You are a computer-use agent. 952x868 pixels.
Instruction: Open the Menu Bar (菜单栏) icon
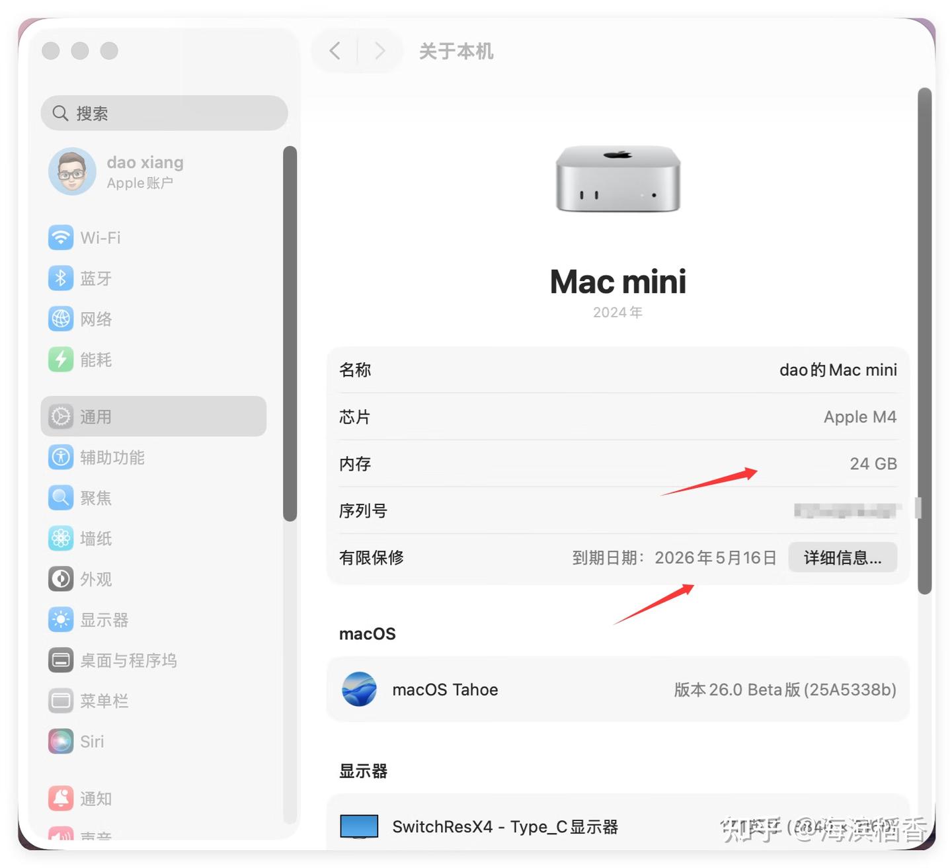61,701
